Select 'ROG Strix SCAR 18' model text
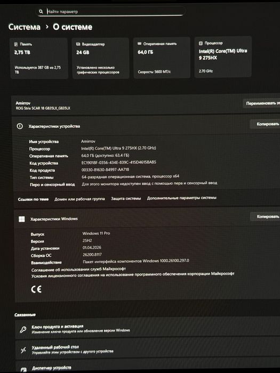280x373 pixels. [x=43, y=108]
